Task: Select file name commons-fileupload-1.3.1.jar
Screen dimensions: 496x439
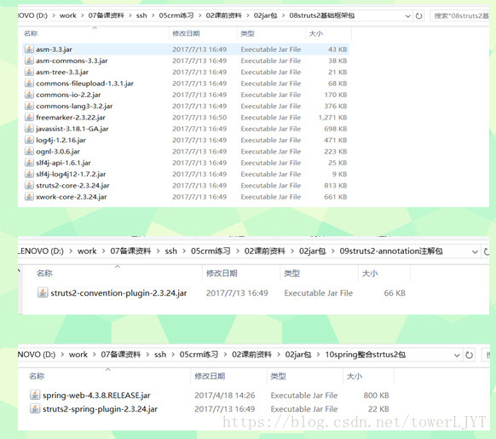Action: (84, 84)
